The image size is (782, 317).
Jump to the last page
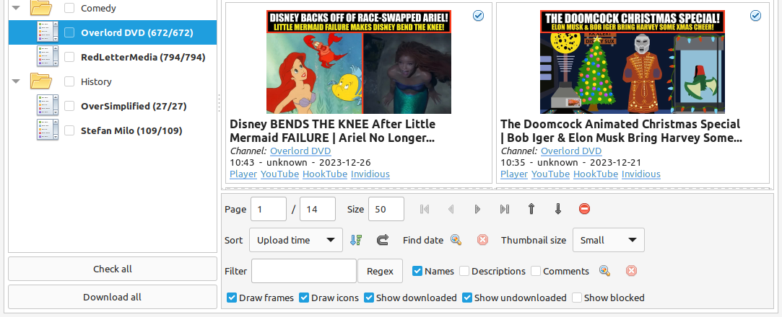tap(504, 209)
